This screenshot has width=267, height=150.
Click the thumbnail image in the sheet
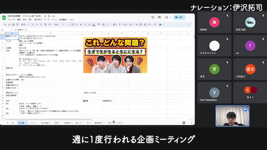coord(115,55)
